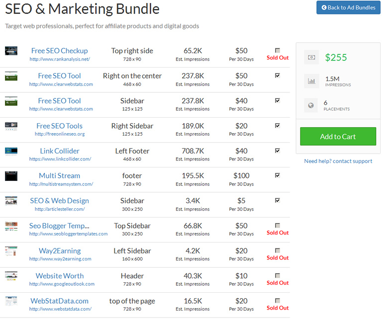Click the Seo Blogger Templates site thumbnail
This screenshot has height=320, width=383.
11,226
